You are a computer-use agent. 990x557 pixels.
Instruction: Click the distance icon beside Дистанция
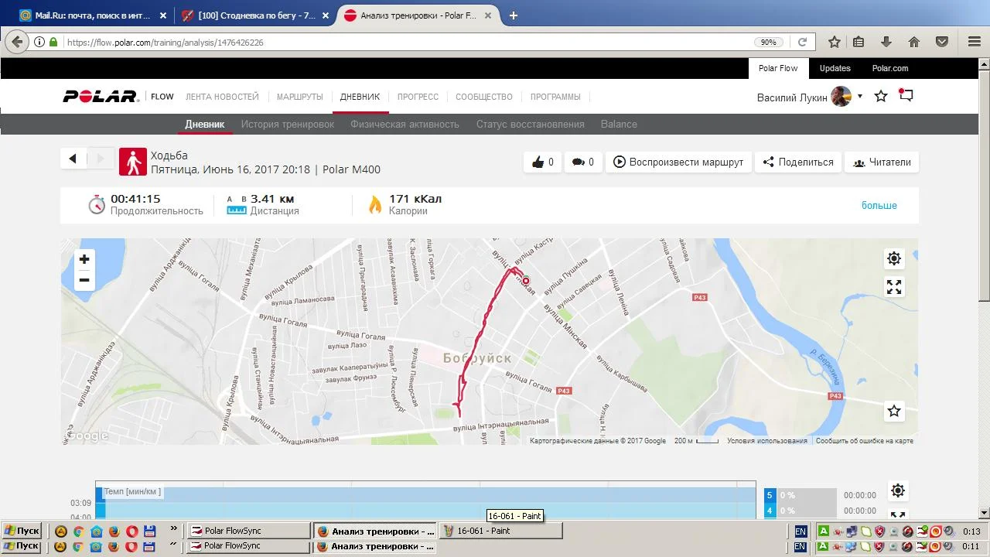point(237,205)
